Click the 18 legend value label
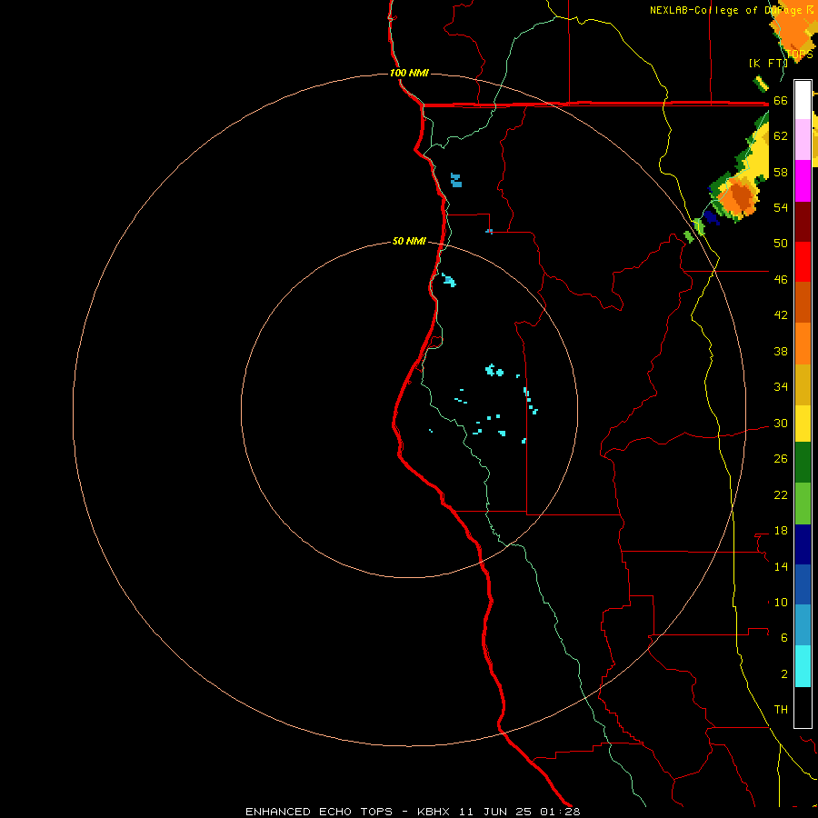818x818 pixels. [x=781, y=531]
